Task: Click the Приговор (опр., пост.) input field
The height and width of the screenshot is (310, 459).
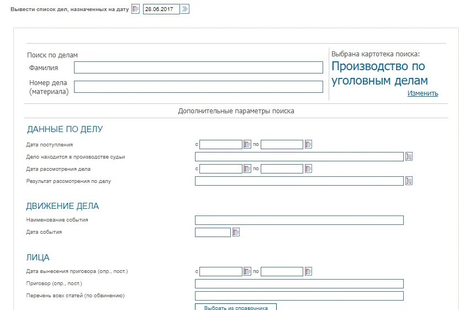Action: [299, 283]
